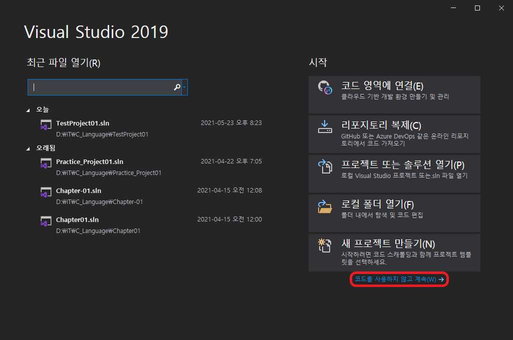
Task: Click the 오래됨 group label
Action: tap(46, 148)
